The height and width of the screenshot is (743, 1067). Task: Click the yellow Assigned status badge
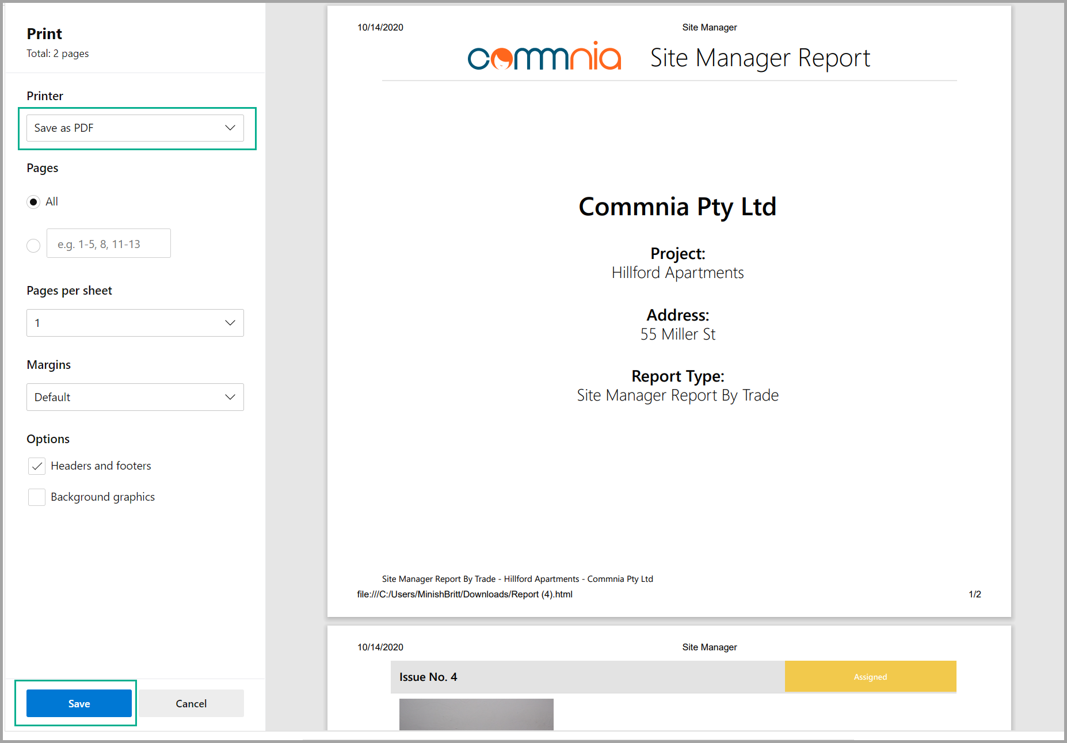point(870,677)
